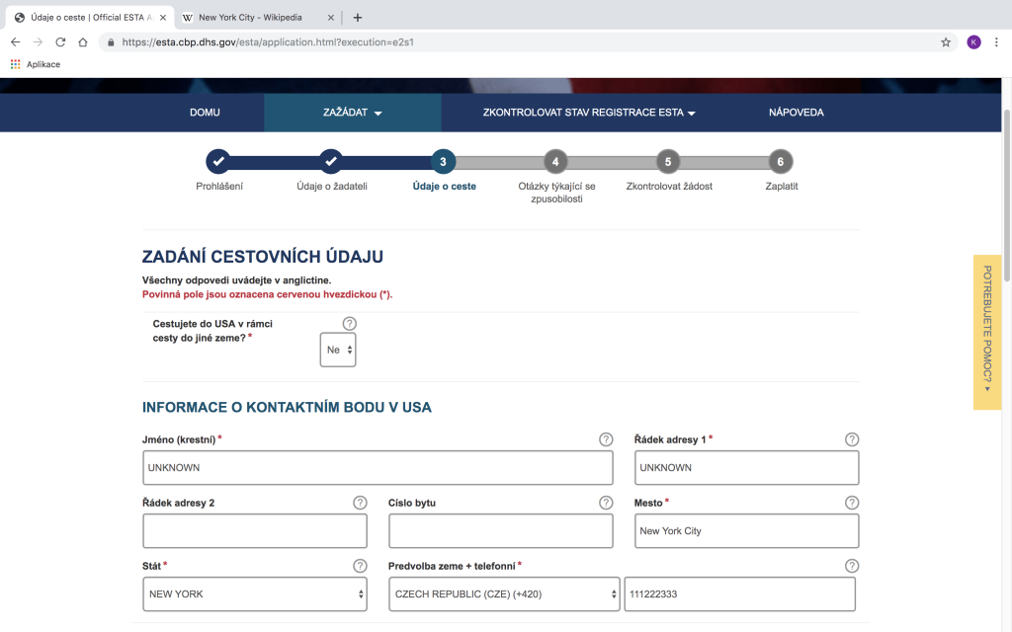The height and width of the screenshot is (632, 1012).
Task: Click help icon beside Řádek adresy 1
Action: coord(852,439)
